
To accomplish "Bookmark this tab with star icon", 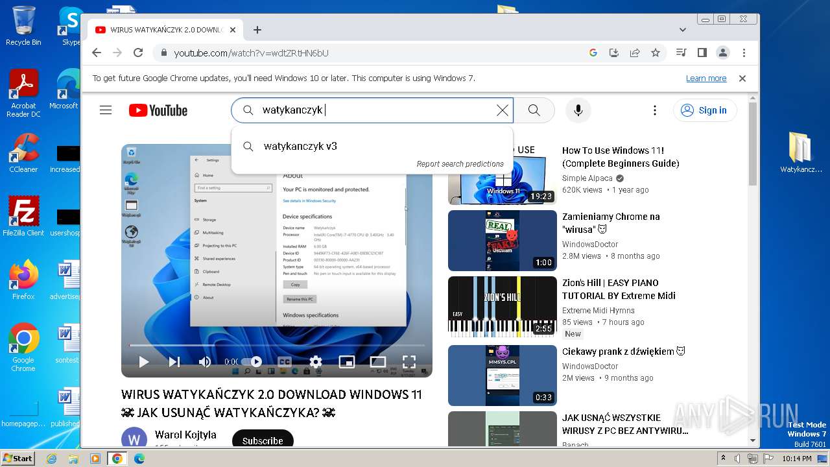I will coord(656,53).
